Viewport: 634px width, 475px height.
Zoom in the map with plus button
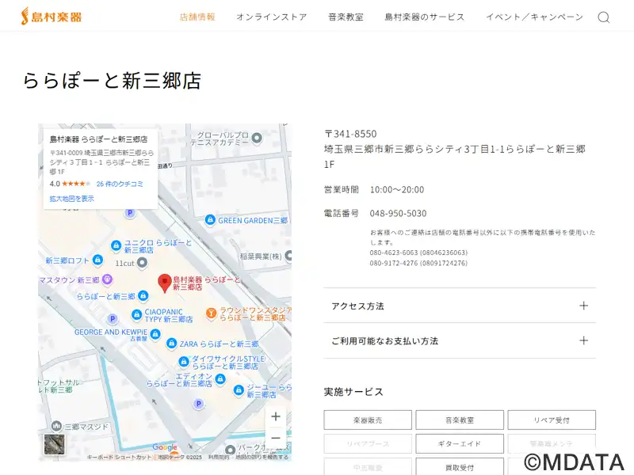coord(276,416)
